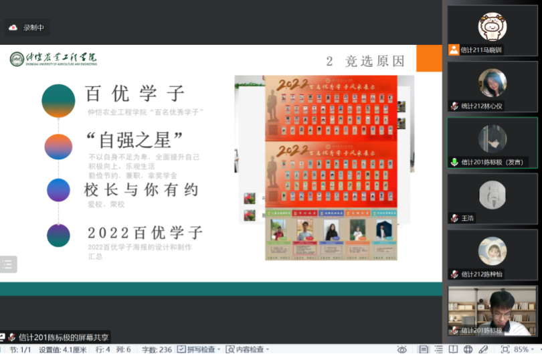Click the web layout globe icon
Viewport: 542px width, 354px height.
coord(468,349)
